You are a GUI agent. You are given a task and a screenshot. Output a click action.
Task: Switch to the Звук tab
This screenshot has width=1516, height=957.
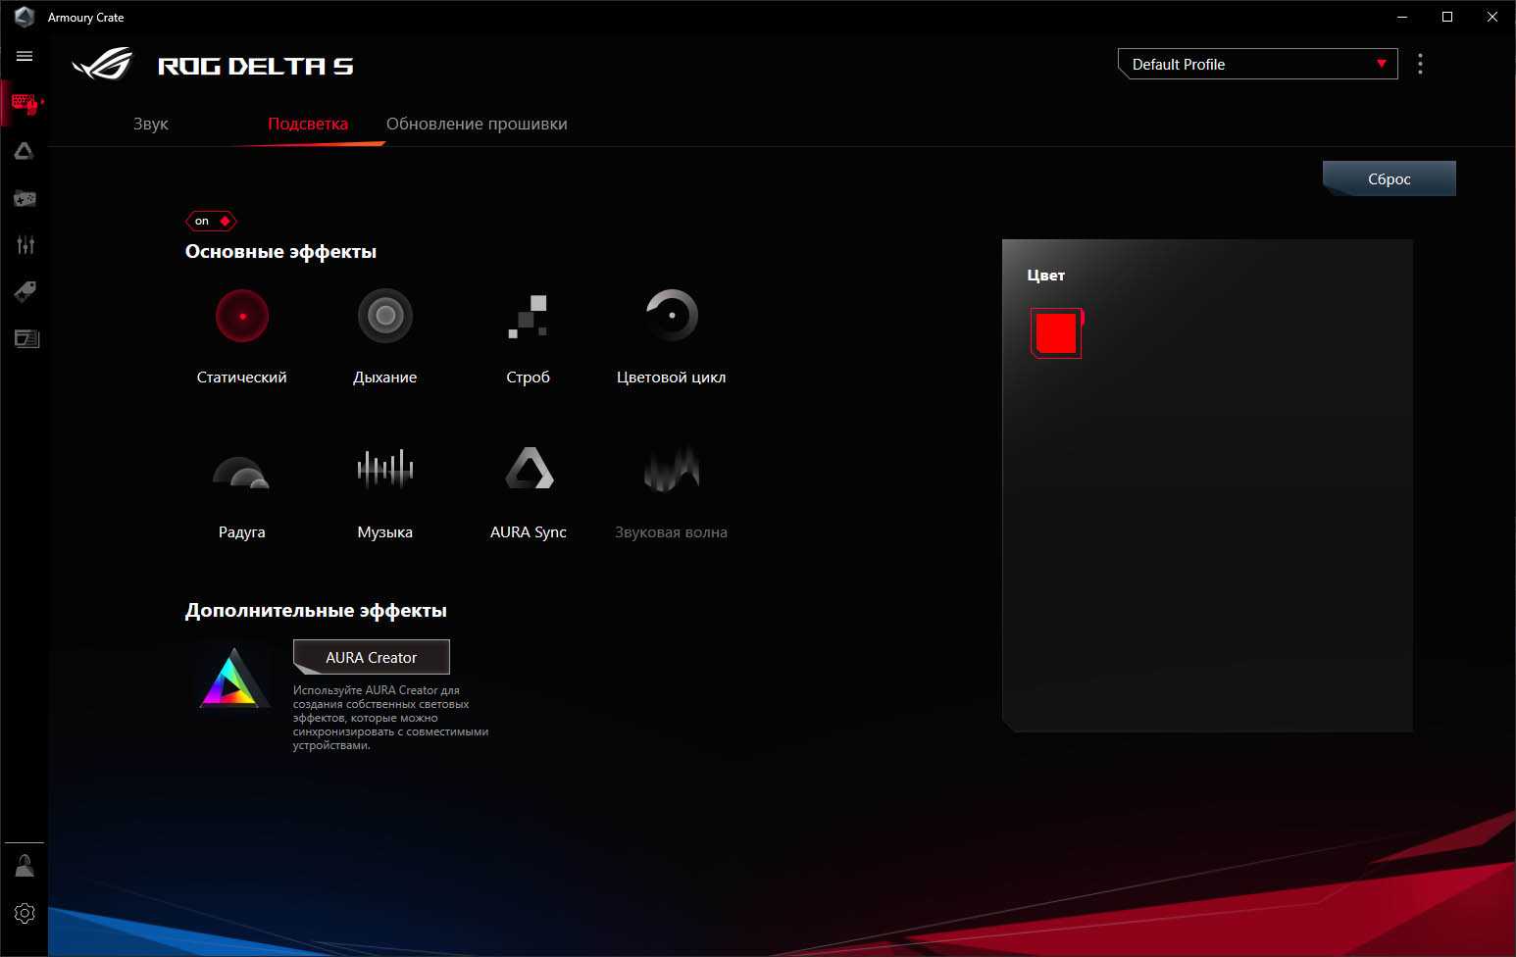(x=151, y=125)
